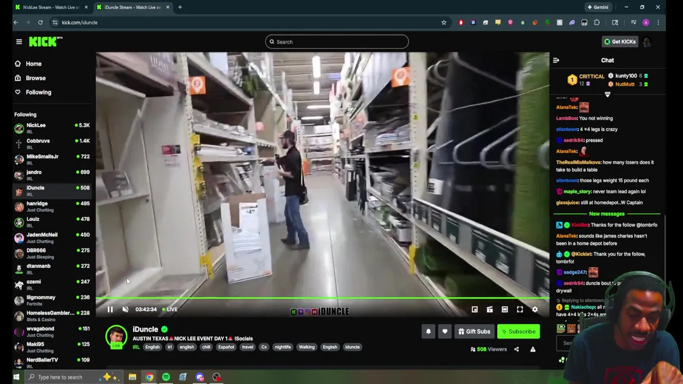Go back in browser history
Viewport: 683px width, 384px height.
coord(15,22)
